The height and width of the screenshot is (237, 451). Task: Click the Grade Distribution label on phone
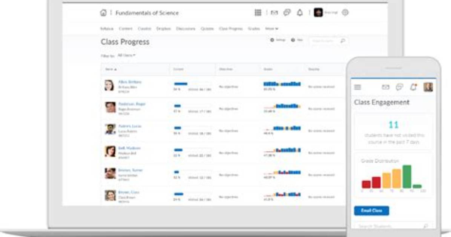click(x=380, y=161)
